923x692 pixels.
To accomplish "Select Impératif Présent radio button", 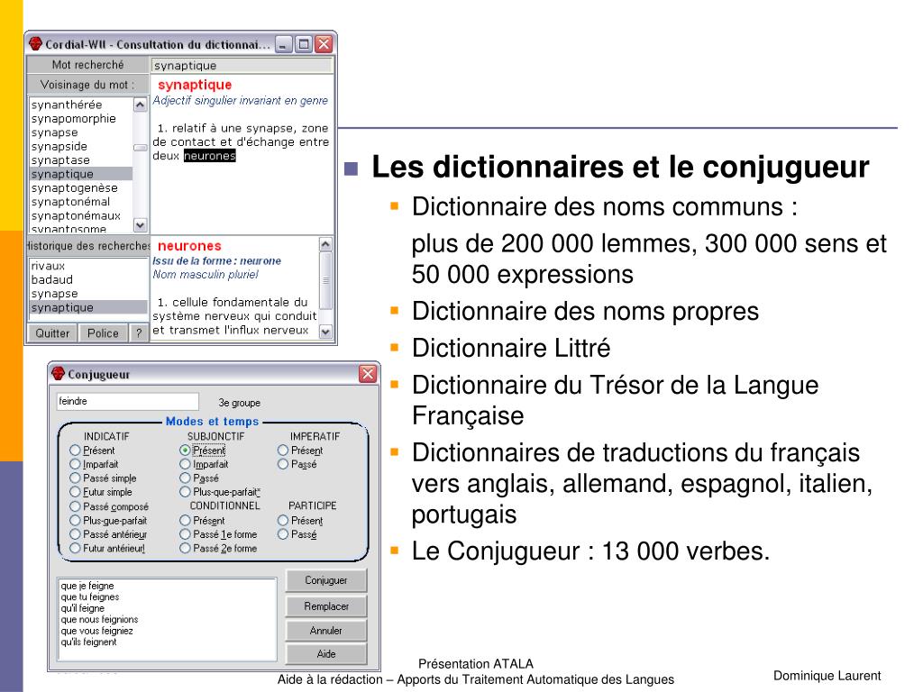I will [x=282, y=451].
